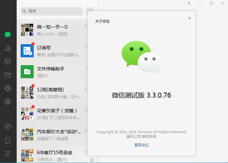Screen dimensions: 228x163
Task: Open the Mini Programs panel icon
Action: pyautogui.click(x=8, y=126)
